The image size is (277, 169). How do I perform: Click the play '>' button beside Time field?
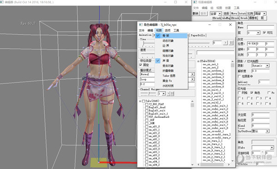[225, 43]
